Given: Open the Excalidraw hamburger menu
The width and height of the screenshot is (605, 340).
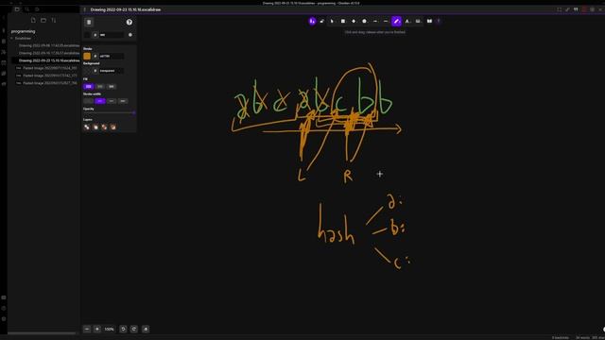Looking at the screenshot, I should [x=89, y=22].
